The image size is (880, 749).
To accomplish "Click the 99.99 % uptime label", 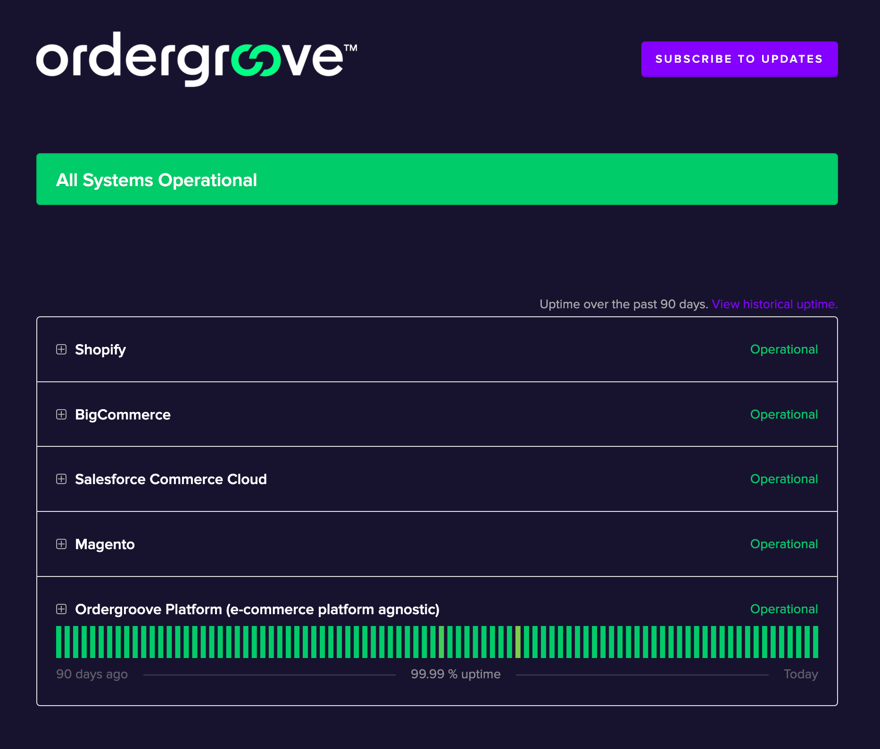I will (456, 674).
